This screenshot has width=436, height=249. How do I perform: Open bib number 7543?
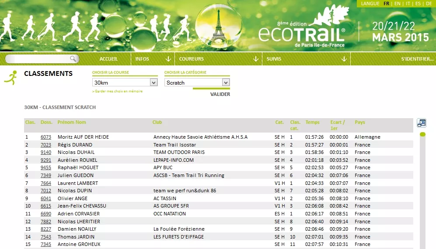[x=46, y=236]
